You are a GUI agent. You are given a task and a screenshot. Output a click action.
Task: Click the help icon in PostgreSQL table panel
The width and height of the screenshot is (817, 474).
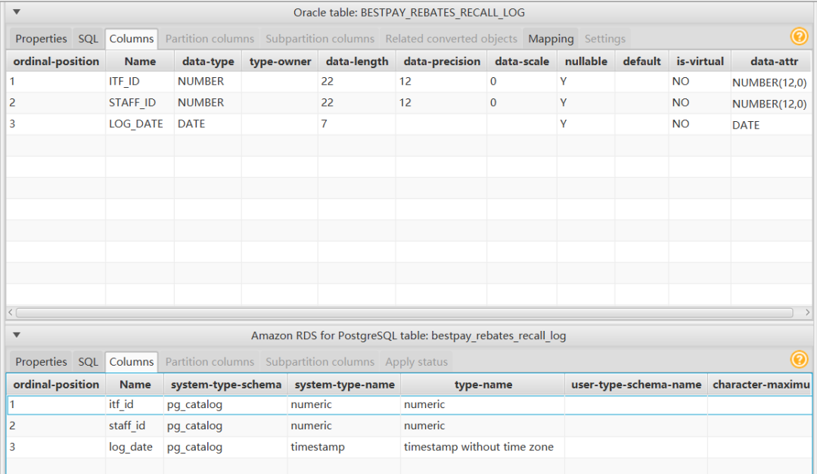click(x=799, y=360)
